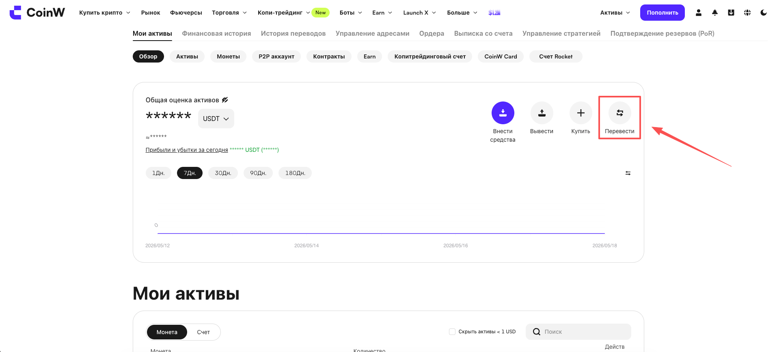Select the Активы pill button
777x352 pixels.
187,56
